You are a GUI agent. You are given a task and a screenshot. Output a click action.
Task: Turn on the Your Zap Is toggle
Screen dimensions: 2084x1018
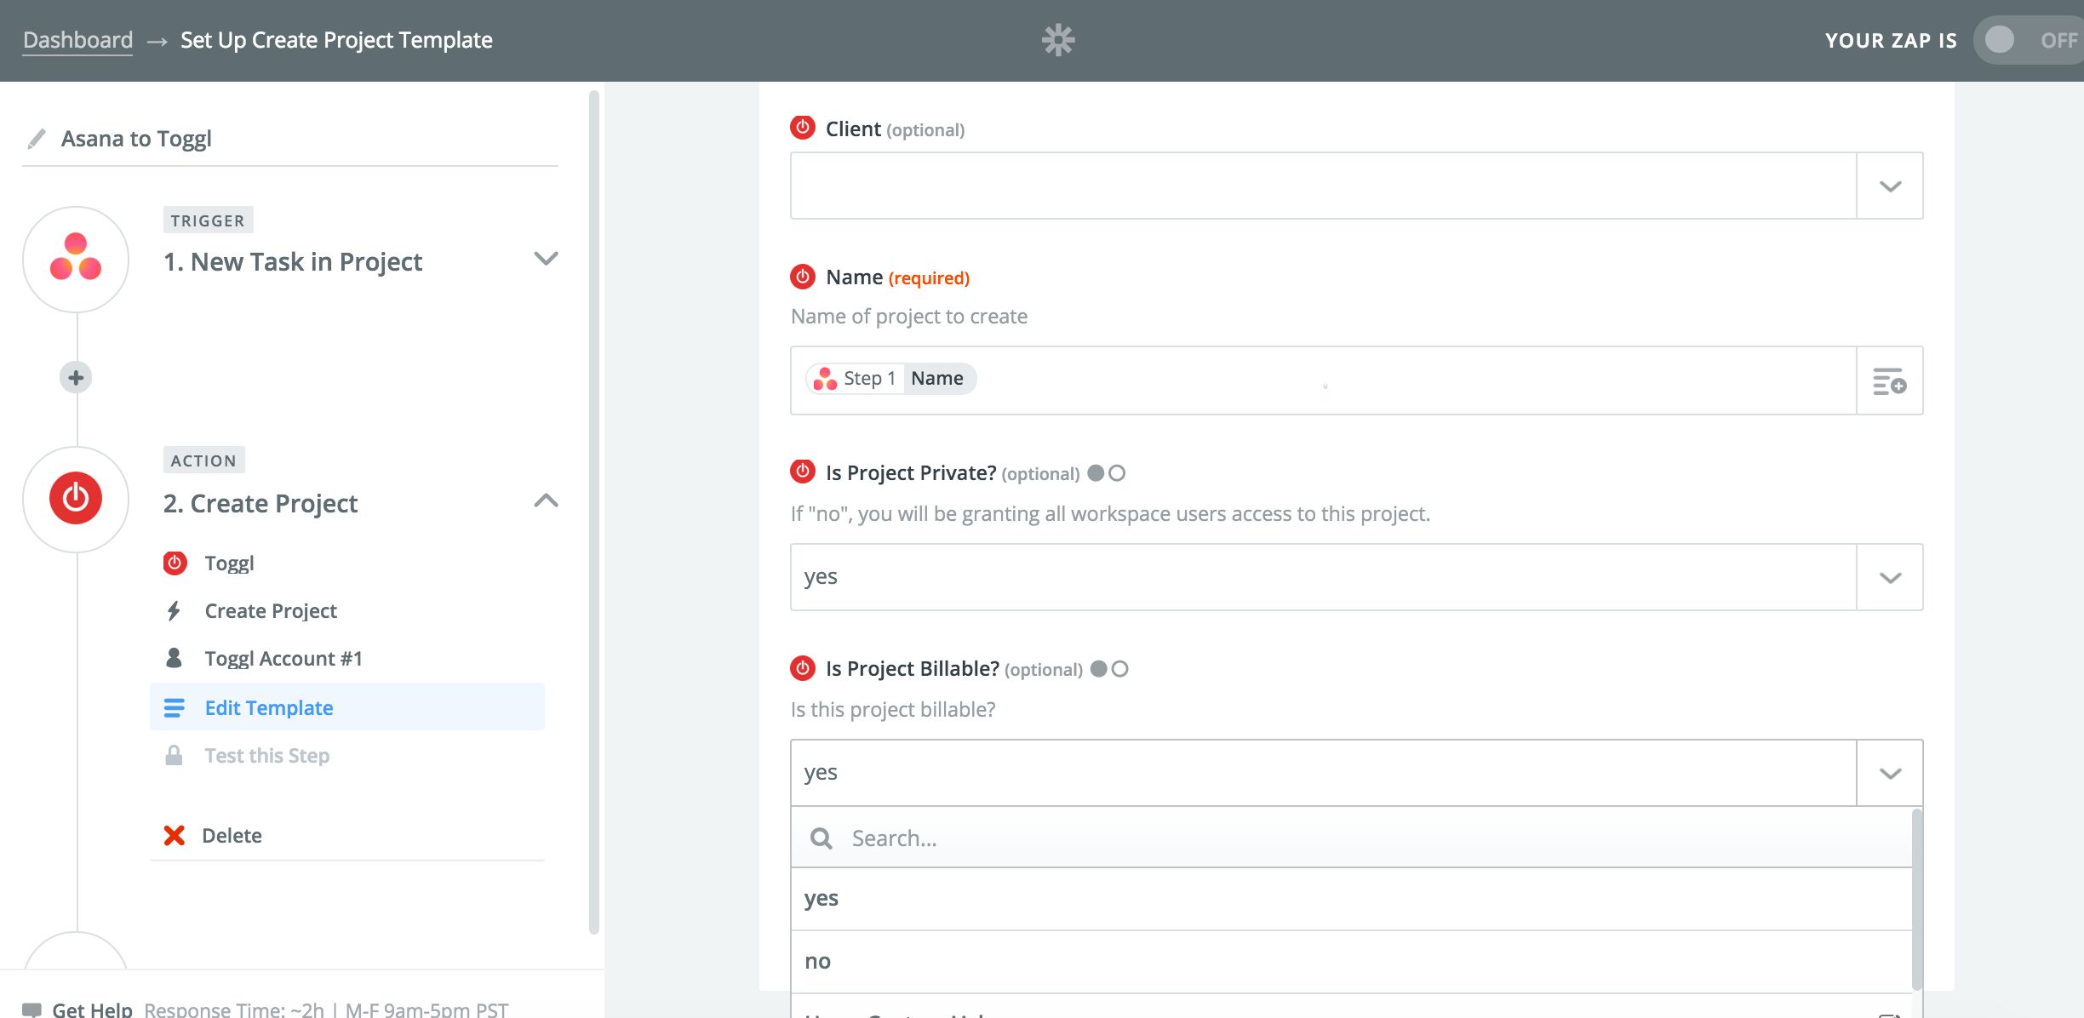click(2028, 40)
